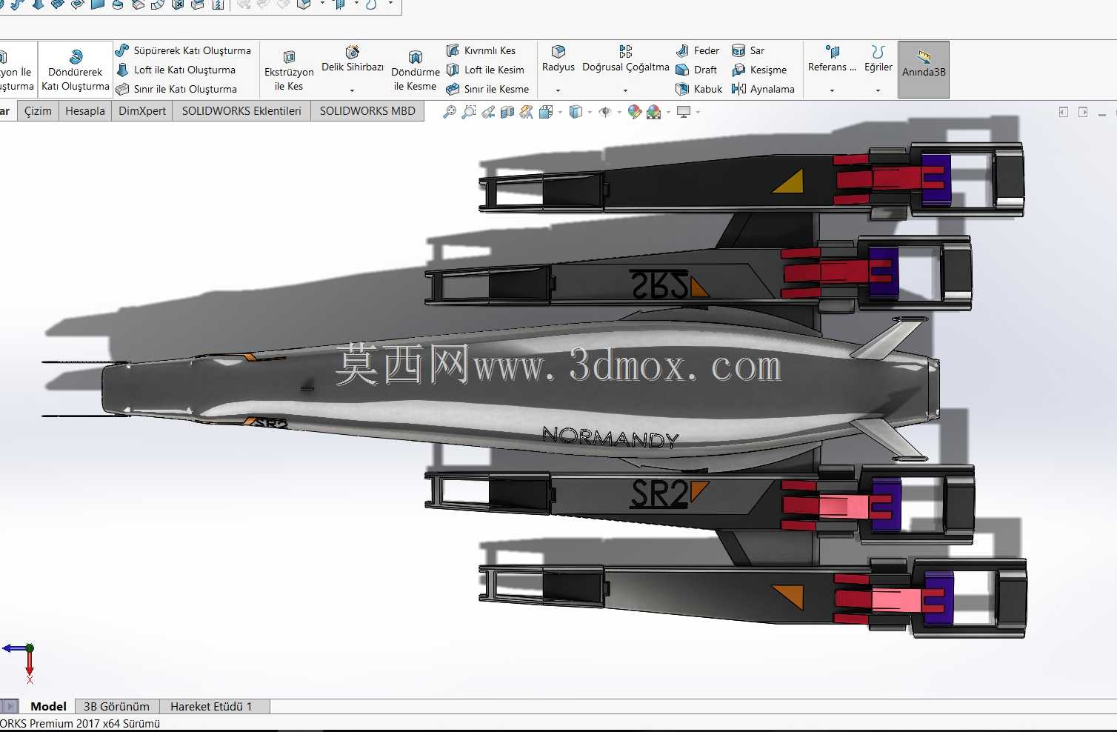Select Loft ile Kesim tool

click(x=485, y=70)
